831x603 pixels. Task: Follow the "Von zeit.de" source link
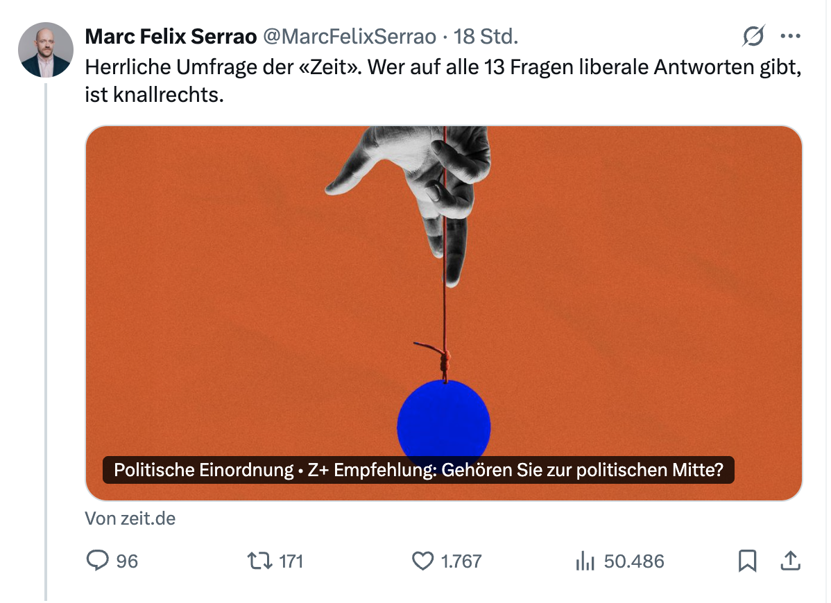130,518
